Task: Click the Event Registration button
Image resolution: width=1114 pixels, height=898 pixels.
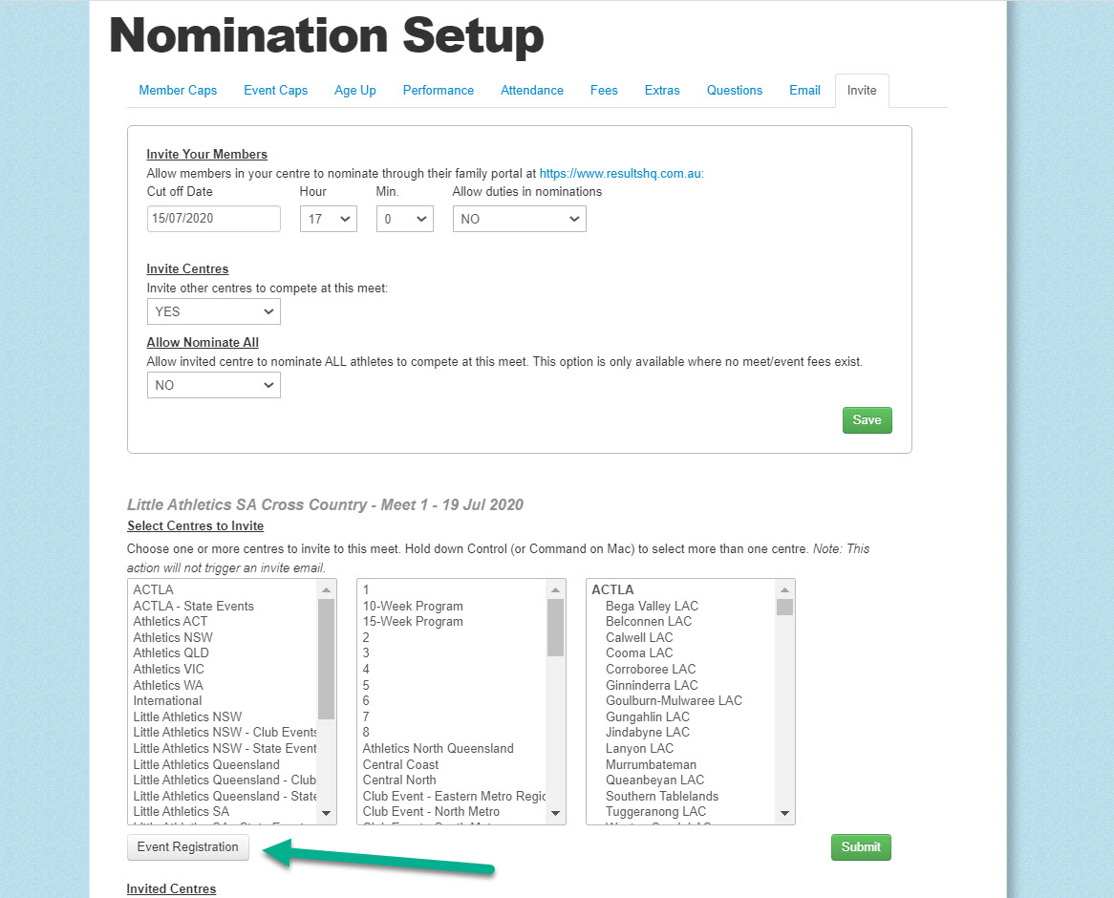Action: point(187,846)
